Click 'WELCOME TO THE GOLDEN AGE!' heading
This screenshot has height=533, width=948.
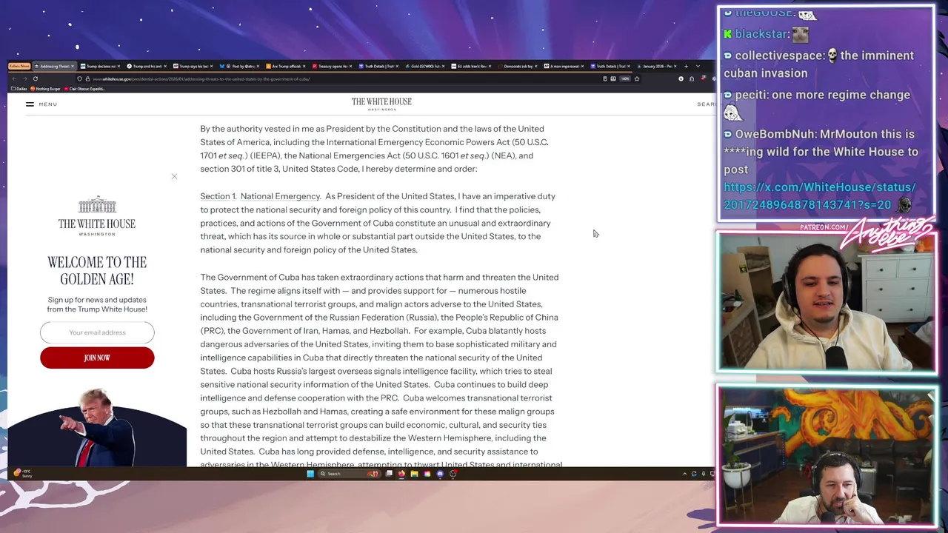click(97, 270)
